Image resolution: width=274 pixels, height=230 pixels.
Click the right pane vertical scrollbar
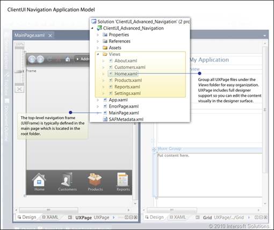[265, 110]
